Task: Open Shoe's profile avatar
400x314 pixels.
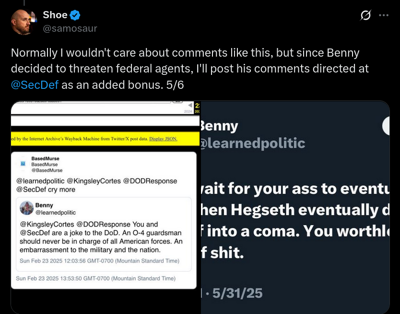Action: click(x=23, y=22)
